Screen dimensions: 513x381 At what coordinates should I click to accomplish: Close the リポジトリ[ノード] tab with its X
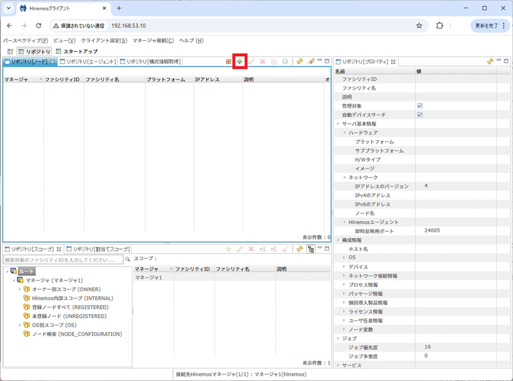(52, 62)
